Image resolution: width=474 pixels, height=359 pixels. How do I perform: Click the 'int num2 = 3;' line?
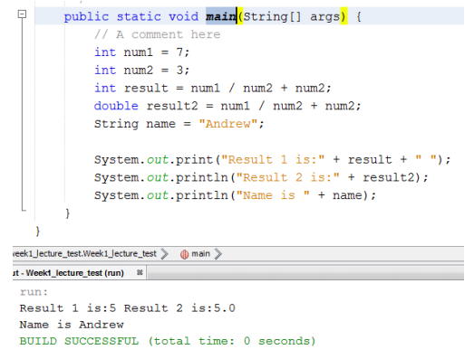141,70
